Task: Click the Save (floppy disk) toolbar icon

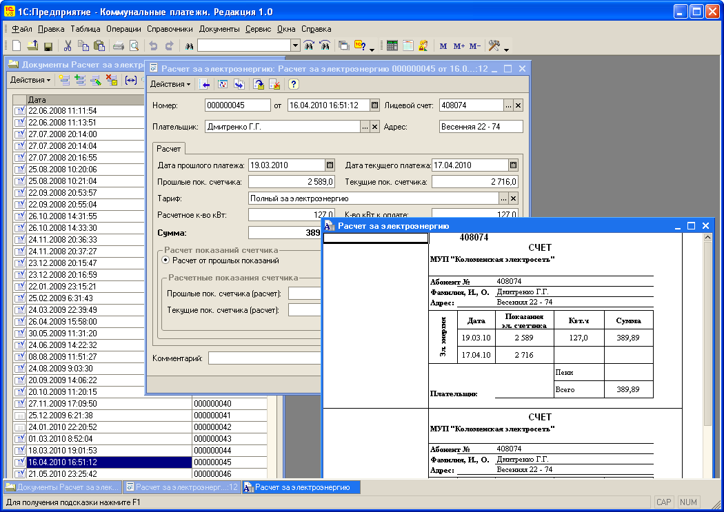Action: click(48, 46)
